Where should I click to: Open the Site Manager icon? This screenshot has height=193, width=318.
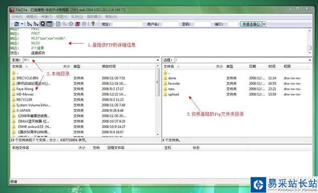[x=17, y=24]
